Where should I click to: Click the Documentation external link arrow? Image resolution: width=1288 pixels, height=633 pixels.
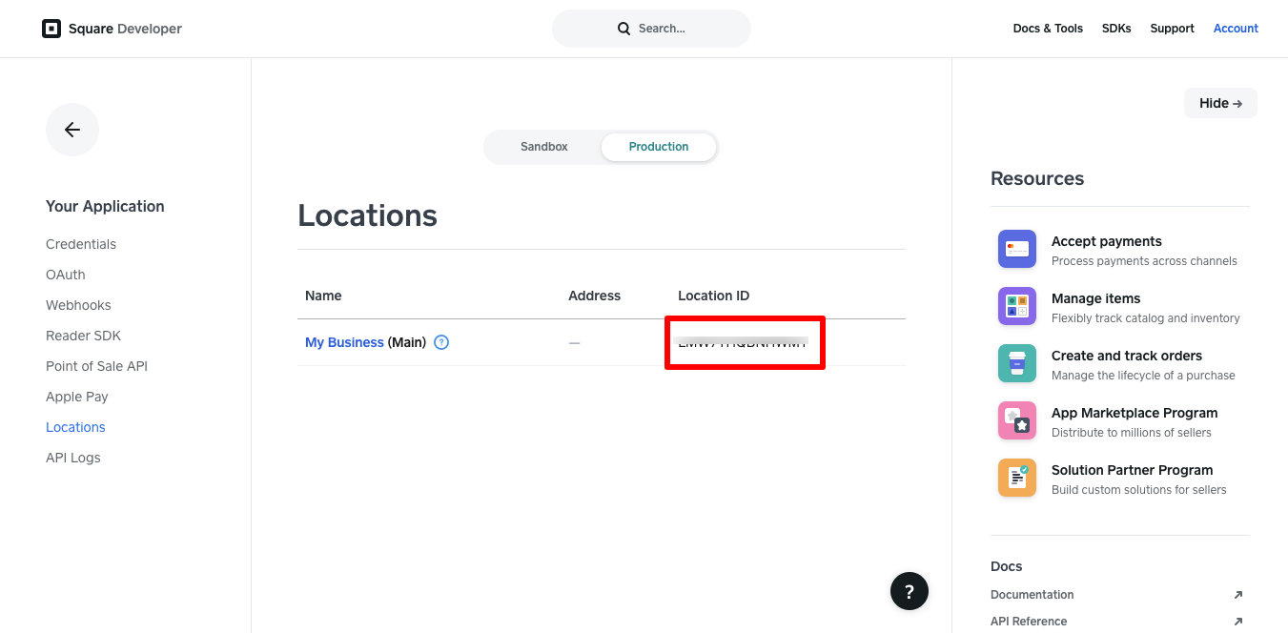[1237, 595]
